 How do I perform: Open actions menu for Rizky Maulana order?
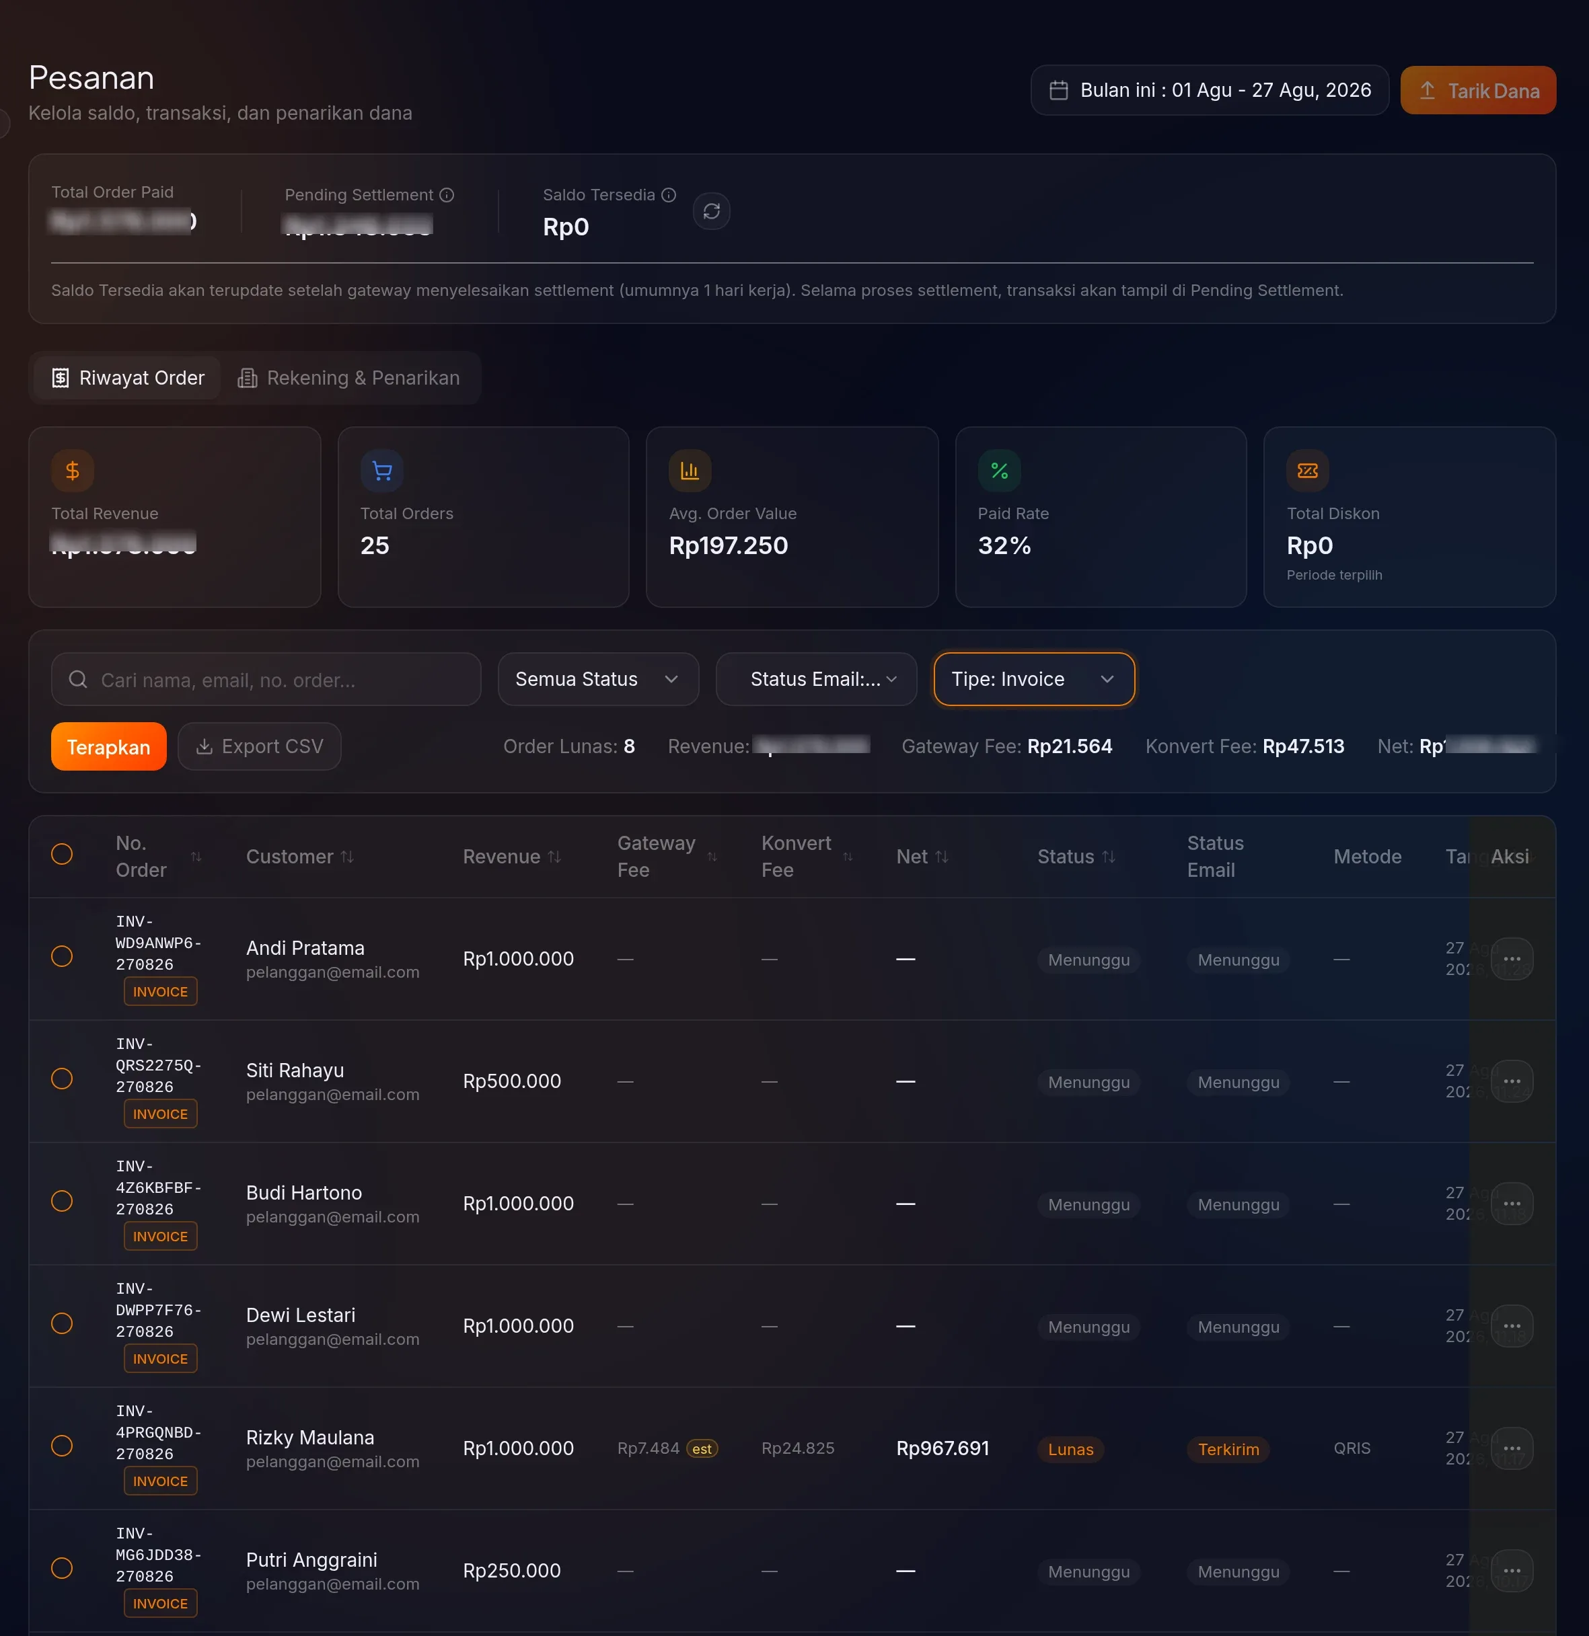click(x=1512, y=1448)
